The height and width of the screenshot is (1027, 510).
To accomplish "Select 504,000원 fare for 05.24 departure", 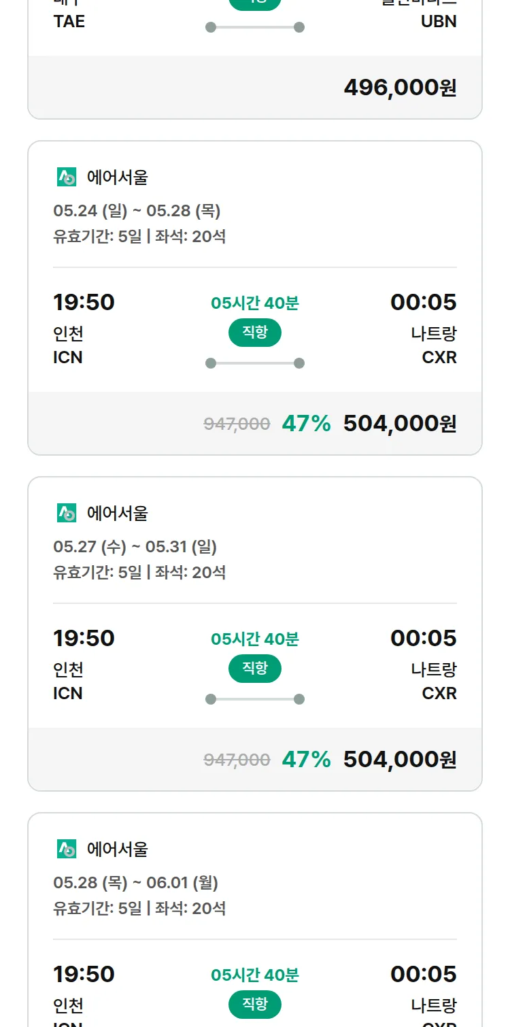I will pos(400,424).
